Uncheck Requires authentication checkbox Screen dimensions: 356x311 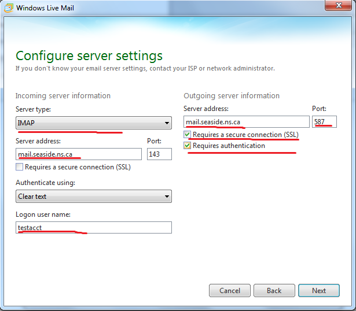pyautogui.click(x=187, y=145)
